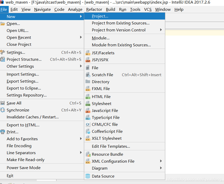Click the Save All floppy icon

[x=3, y=103]
